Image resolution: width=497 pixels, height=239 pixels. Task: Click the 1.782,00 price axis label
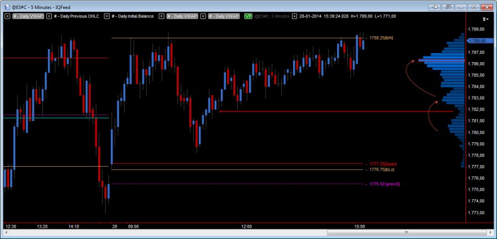click(476, 110)
